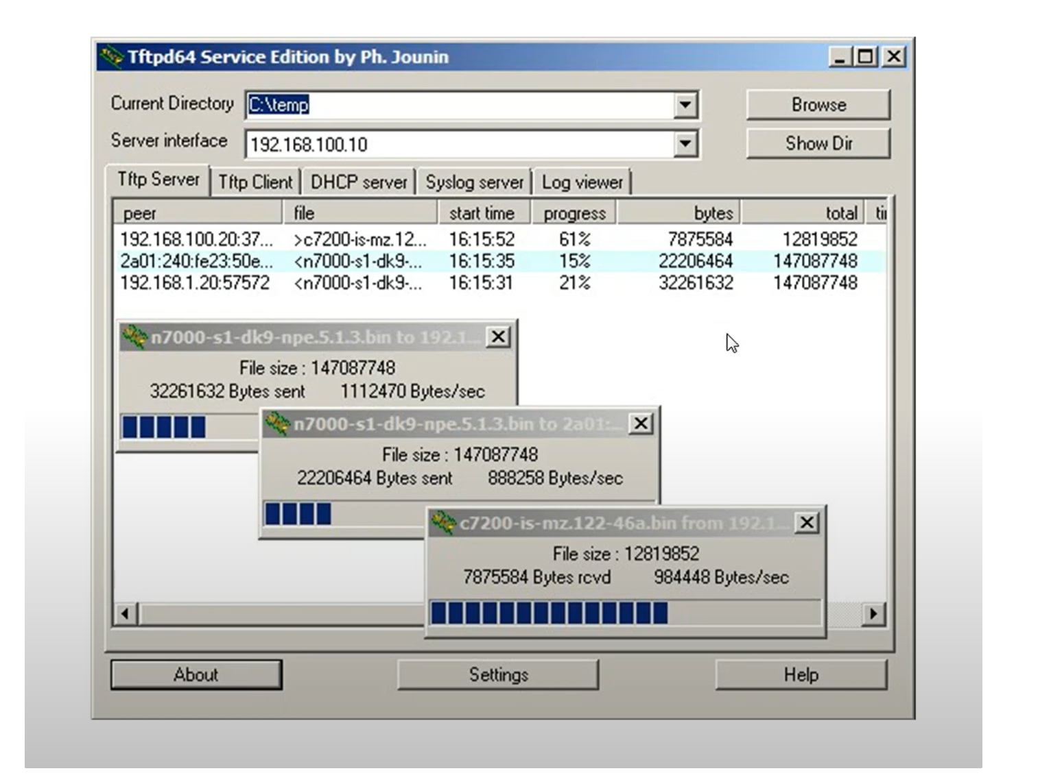Click the 888258 Bytes/sec speed text

pyautogui.click(x=555, y=478)
